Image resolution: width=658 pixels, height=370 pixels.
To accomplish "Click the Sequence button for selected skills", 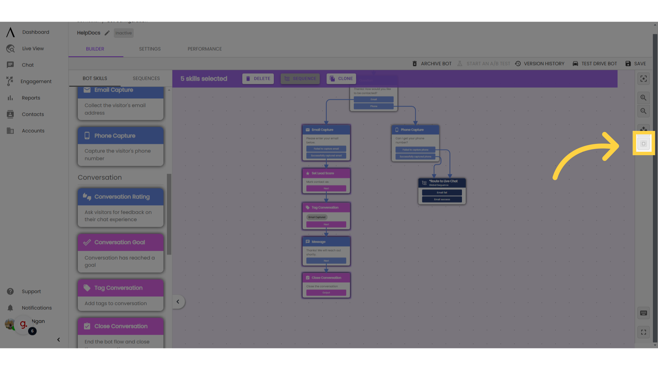I will click(x=300, y=78).
